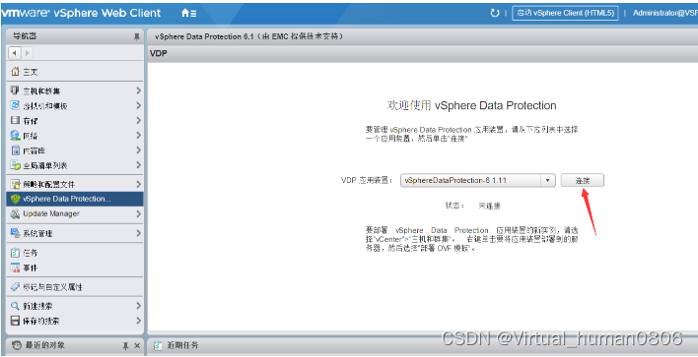698x357 pixels.
Task: Click the 标记与自定义属性 tag icon
Action: [x=16, y=287]
